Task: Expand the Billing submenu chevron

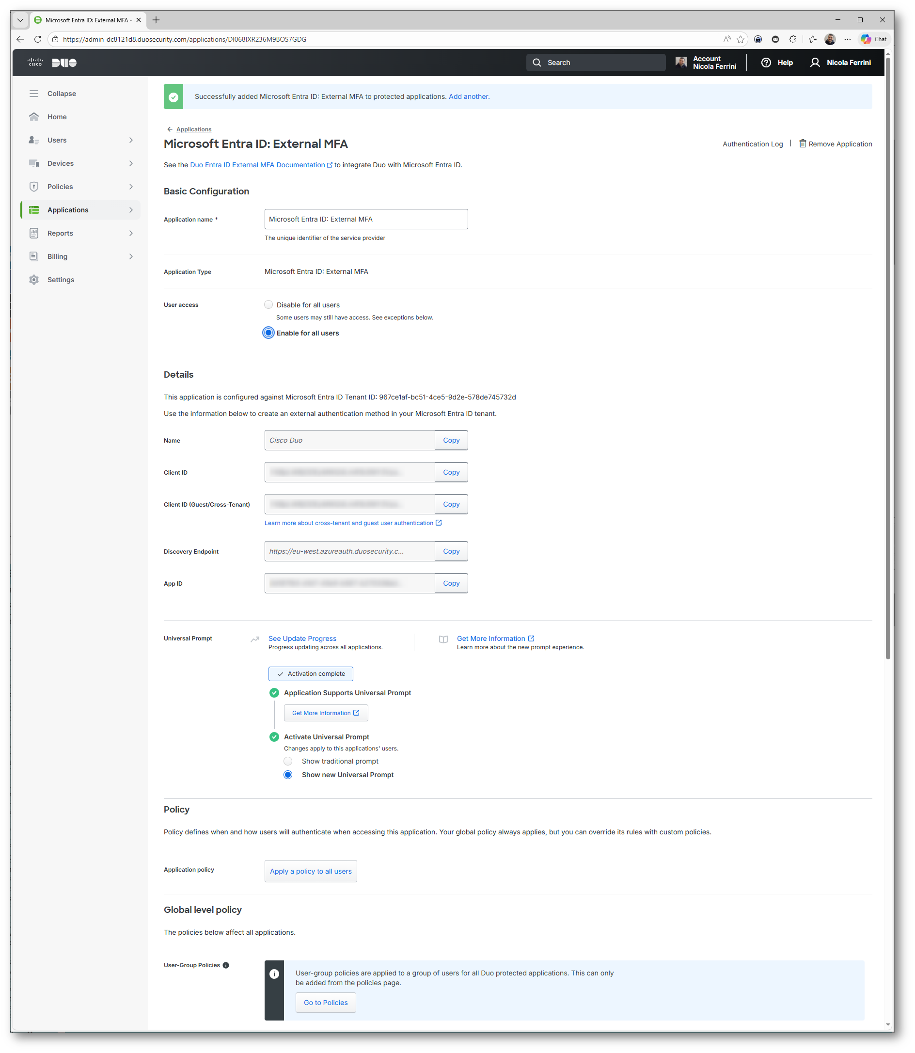Action: point(131,256)
